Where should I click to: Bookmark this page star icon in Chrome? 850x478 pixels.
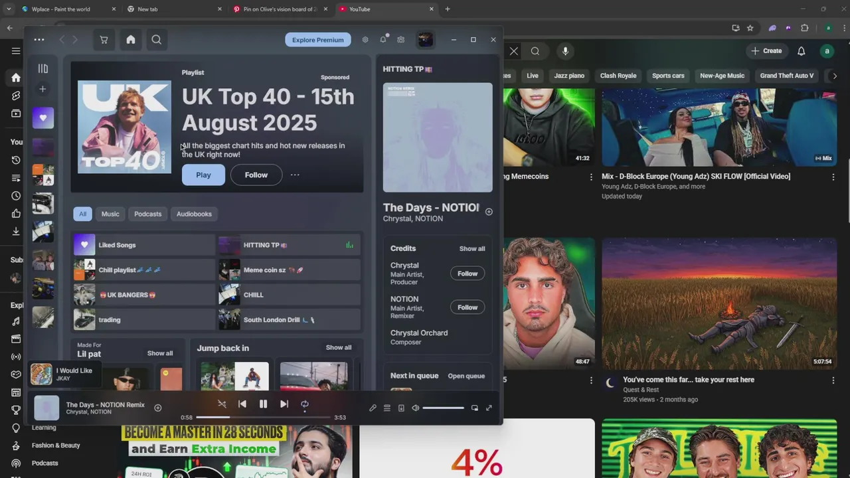click(x=750, y=28)
